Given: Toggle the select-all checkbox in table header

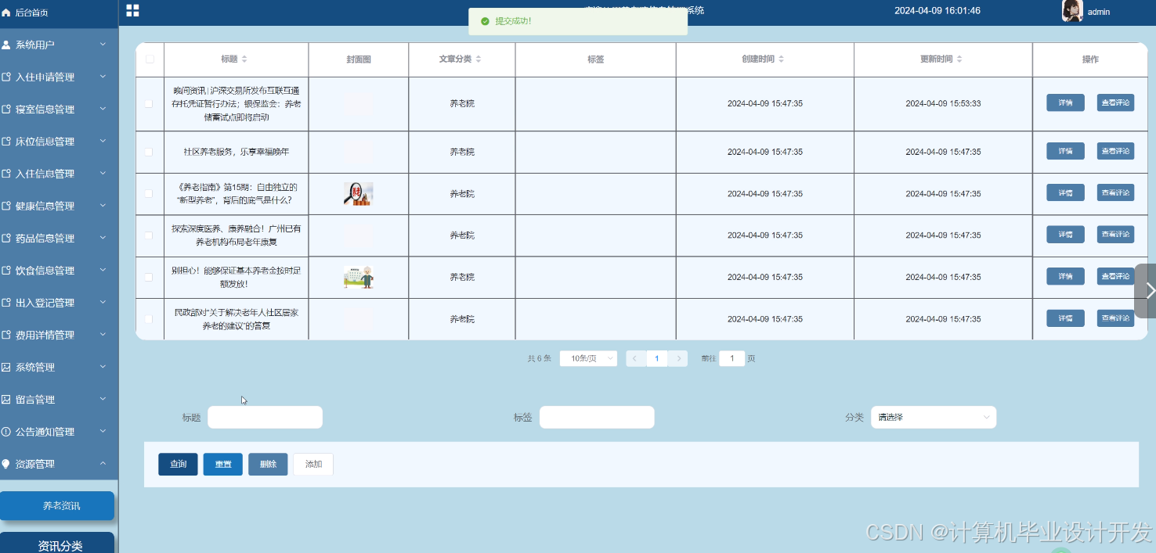Looking at the screenshot, I should [x=150, y=59].
